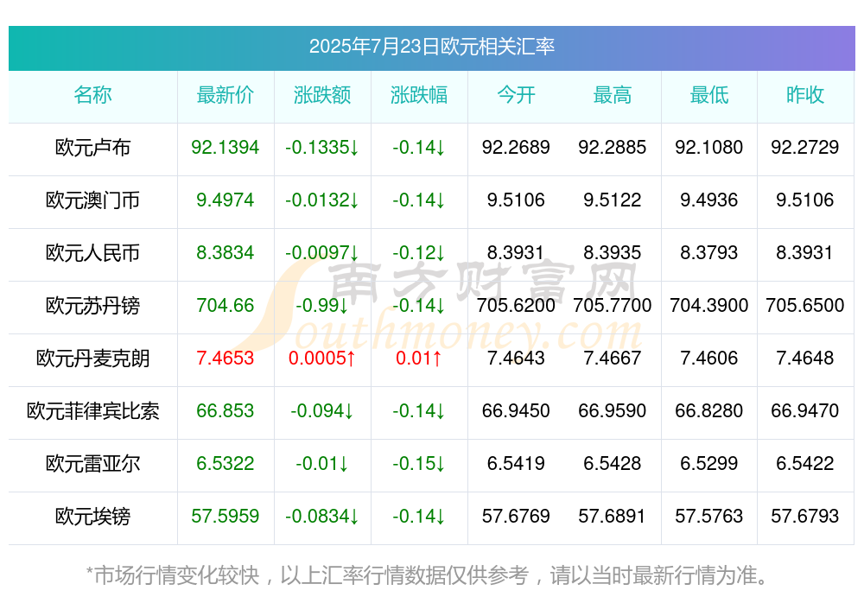864x603 pixels.
Task: Click previous close 92.2729
Action: pyautogui.click(x=805, y=148)
